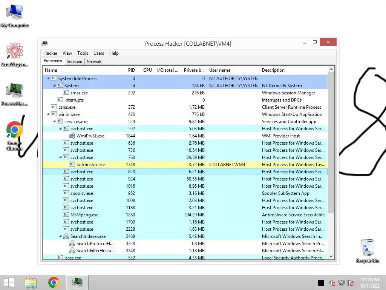The width and height of the screenshot is (386, 290).
Task: Collapse the services.exe tree node
Action: coord(54,121)
